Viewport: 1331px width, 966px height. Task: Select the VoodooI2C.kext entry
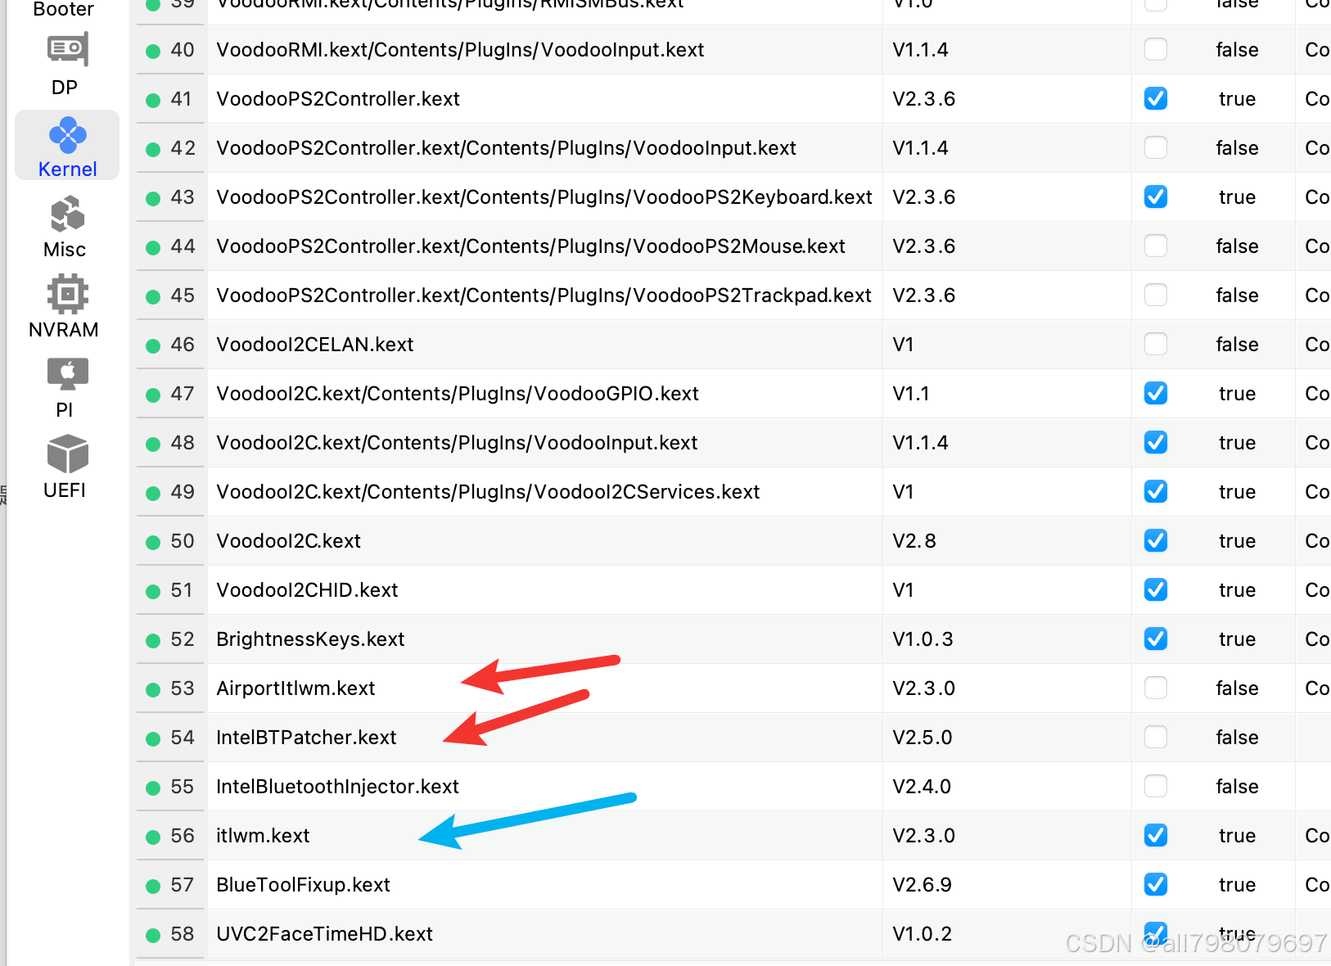point(288,540)
